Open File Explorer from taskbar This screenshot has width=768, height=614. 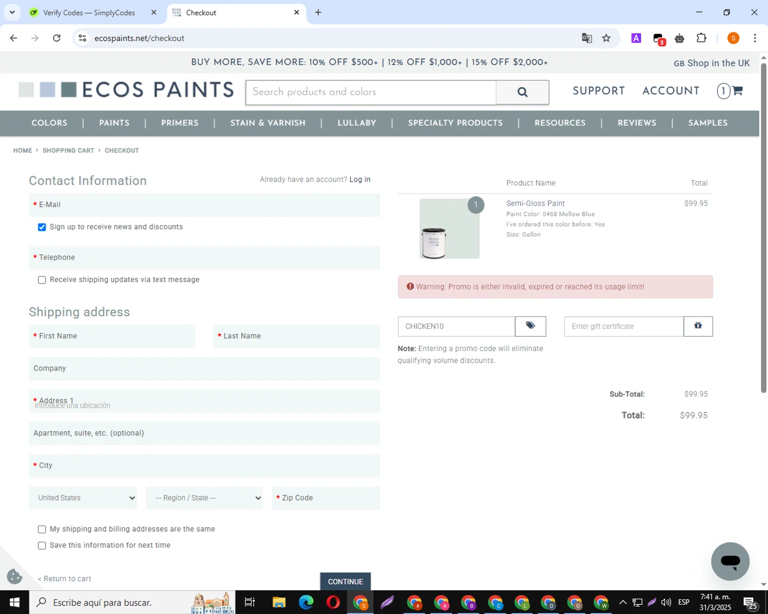(279, 602)
